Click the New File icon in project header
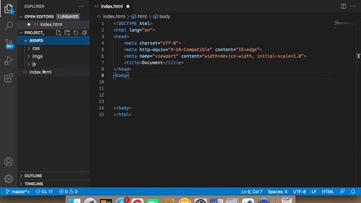The height and width of the screenshot is (203, 361). click(59, 33)
